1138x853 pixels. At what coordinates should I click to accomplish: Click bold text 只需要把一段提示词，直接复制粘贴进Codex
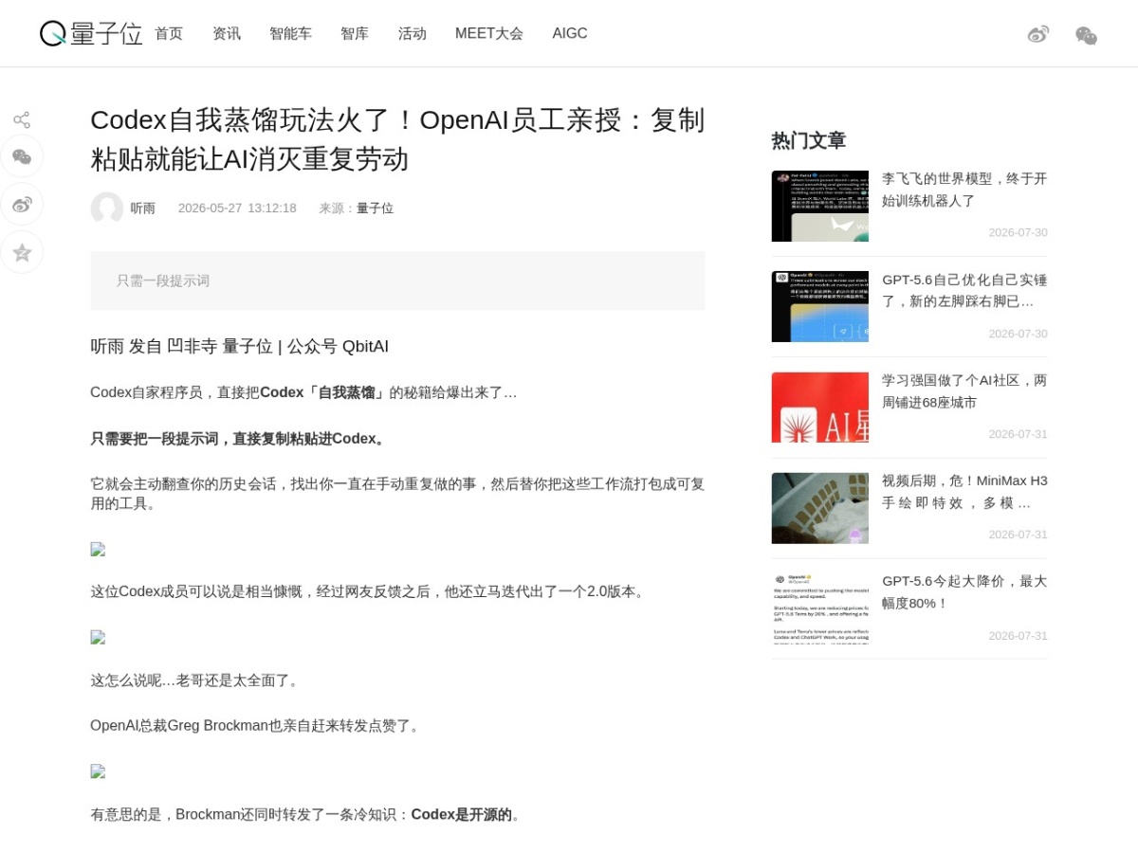coord(239,439)
